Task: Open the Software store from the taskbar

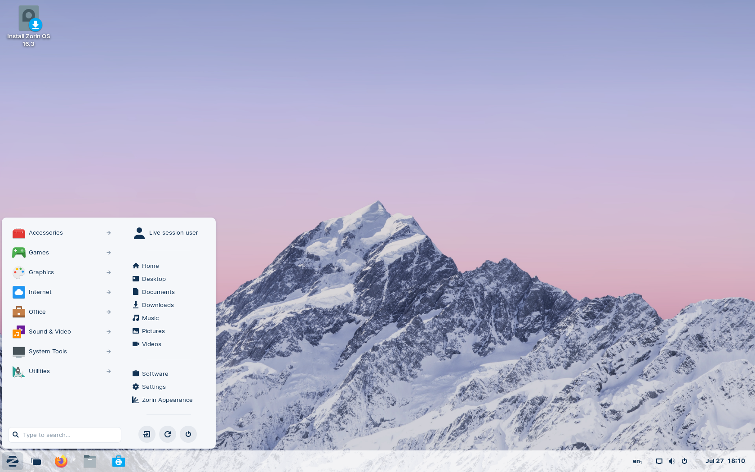Action: (119, 461)
